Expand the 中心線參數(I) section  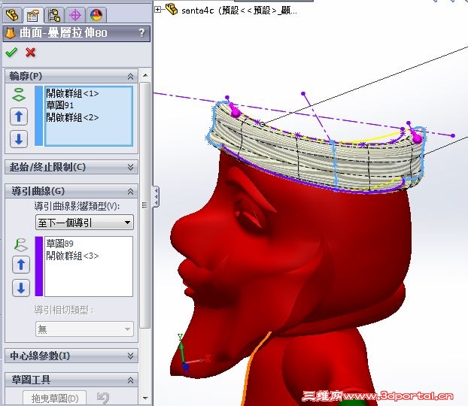pyautogui.click(x=130, y=356)
